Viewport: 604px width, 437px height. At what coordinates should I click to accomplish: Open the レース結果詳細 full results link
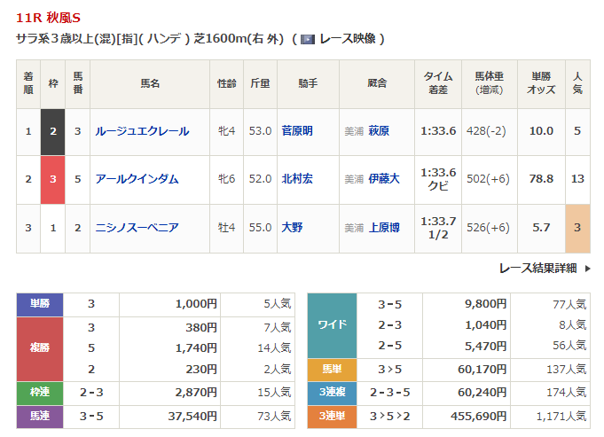pos(537,268)
